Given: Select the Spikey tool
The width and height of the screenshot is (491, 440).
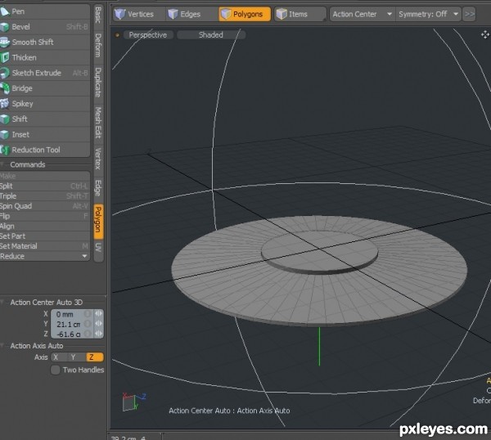Looking at the screenshot, I should [x=45, y=104].
